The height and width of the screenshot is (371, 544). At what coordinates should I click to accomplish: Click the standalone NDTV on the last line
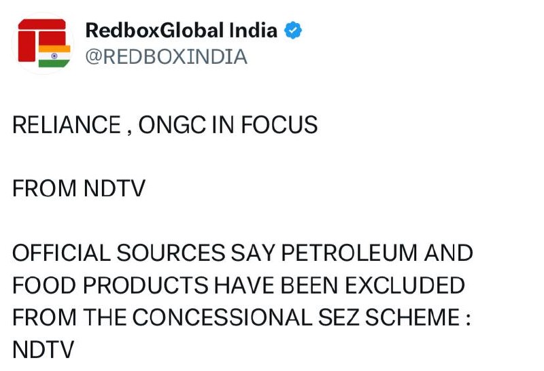pos(43,349)
